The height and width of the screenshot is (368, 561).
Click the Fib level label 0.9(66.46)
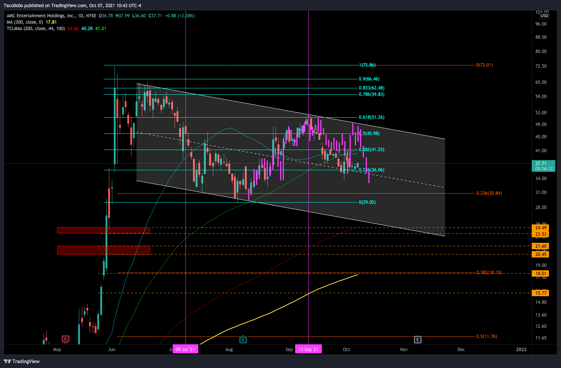click(x=369, y=79)
